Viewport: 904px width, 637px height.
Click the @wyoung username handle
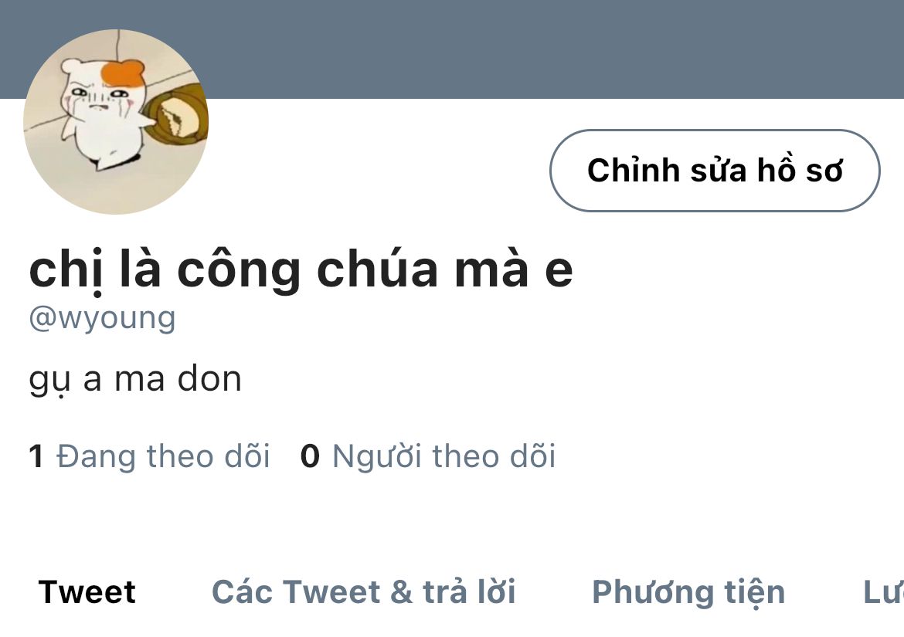(103, 318)
